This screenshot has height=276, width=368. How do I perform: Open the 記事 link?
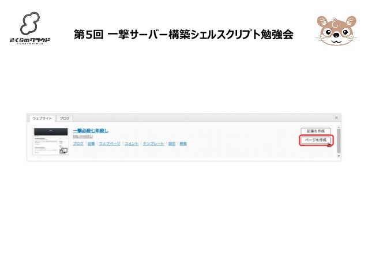coord(91,143)
